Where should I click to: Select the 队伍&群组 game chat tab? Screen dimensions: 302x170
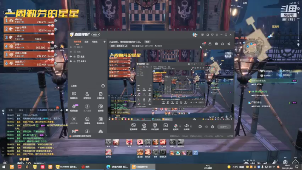(42, 110)
